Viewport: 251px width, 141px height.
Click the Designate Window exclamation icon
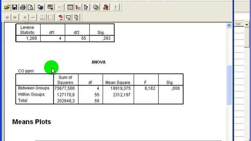116,7
